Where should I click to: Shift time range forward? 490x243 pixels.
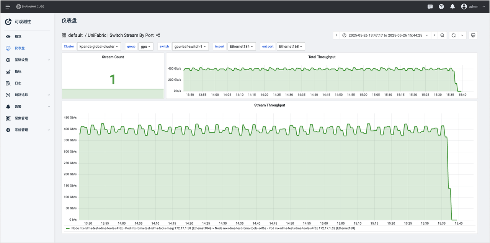434,35
